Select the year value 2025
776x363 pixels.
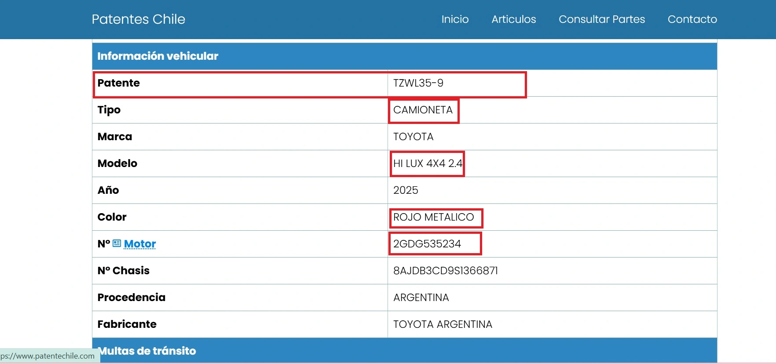pos(406,190)
